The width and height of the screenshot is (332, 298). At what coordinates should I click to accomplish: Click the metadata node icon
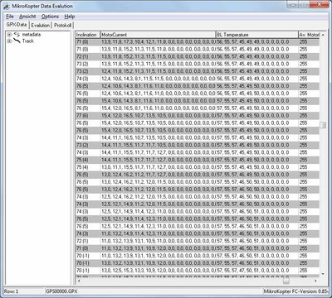(17, 35)
